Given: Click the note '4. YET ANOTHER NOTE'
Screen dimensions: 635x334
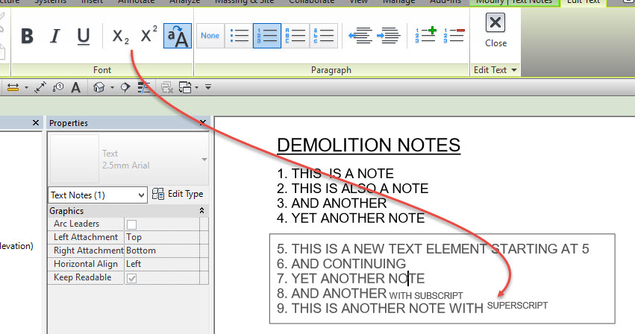Looking at the screenshot, I should click(351, 218).
